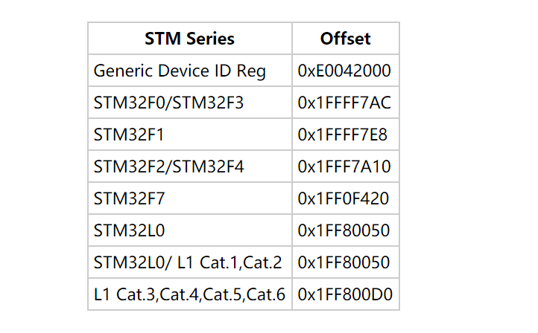Select the 0x1FFF7A10 offset cell
The height and width of the screenshot is (333, 538).
(x=346, y=166)
